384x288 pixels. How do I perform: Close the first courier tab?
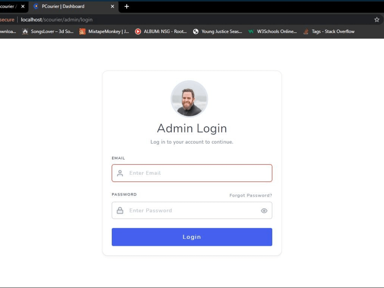pos(23,7)
